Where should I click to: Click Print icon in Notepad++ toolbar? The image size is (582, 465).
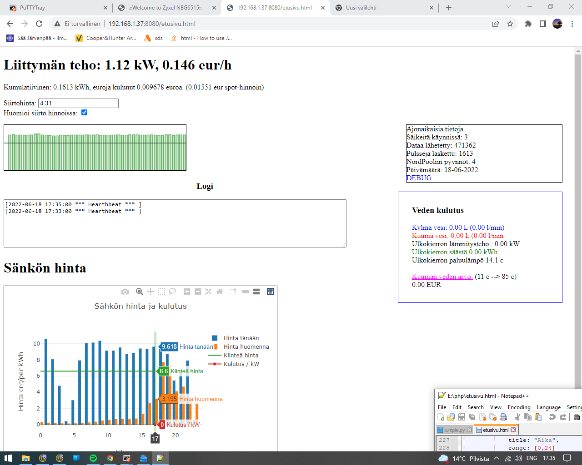coord(503,417)
